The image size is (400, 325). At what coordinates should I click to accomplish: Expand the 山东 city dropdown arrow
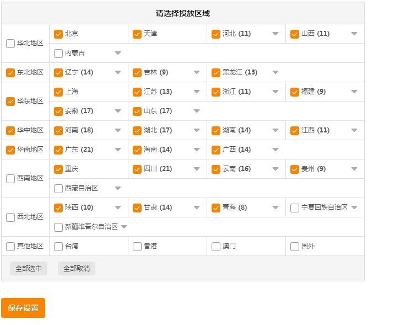pyautogui.click(x=197, y=111)
